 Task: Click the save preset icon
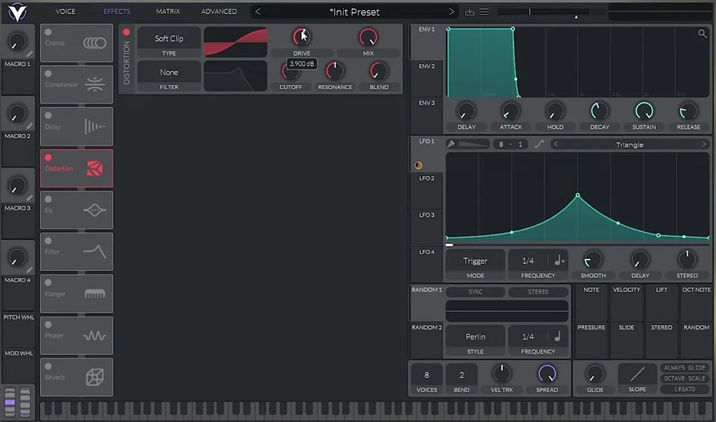coord(470,12)
